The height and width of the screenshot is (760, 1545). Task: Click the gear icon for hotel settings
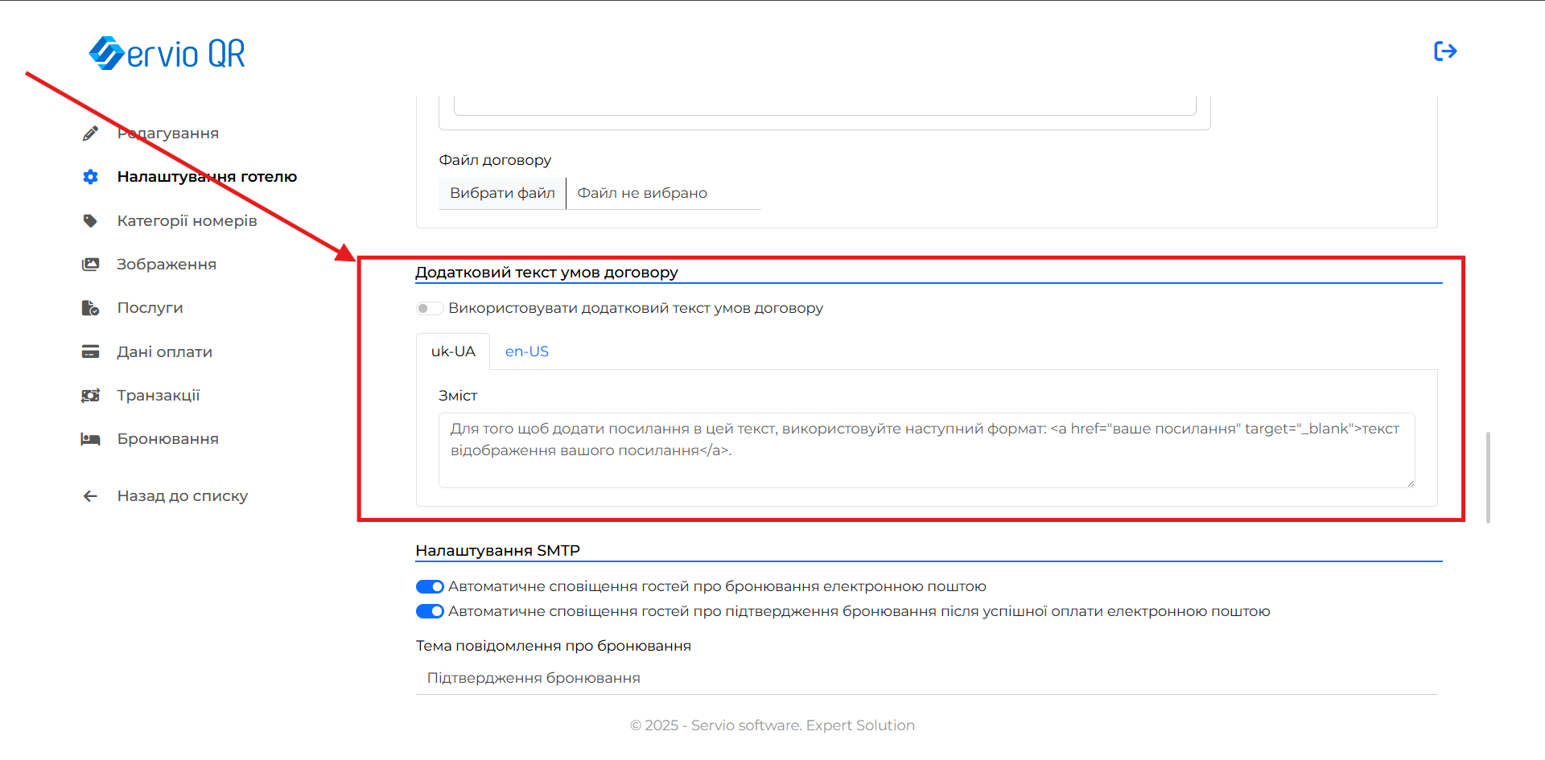(x=90, y=177)
